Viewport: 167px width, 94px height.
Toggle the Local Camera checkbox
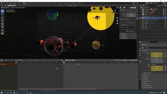127,19
